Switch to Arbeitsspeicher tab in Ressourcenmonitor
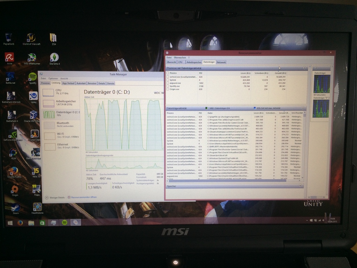 tap(194, 62)
